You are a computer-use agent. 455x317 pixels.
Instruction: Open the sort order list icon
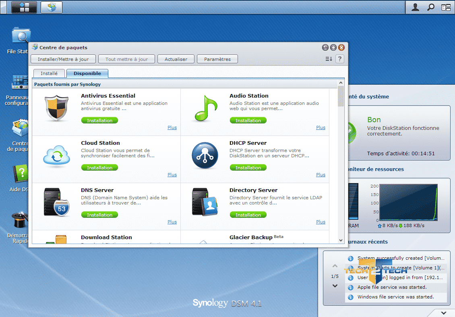click(x=329, y=59)
